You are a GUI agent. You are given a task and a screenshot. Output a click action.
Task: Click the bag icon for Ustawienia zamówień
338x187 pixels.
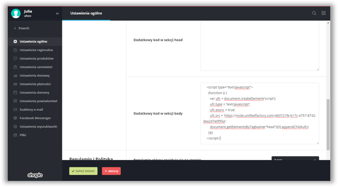pyautogui.click(x=15, y=67)
